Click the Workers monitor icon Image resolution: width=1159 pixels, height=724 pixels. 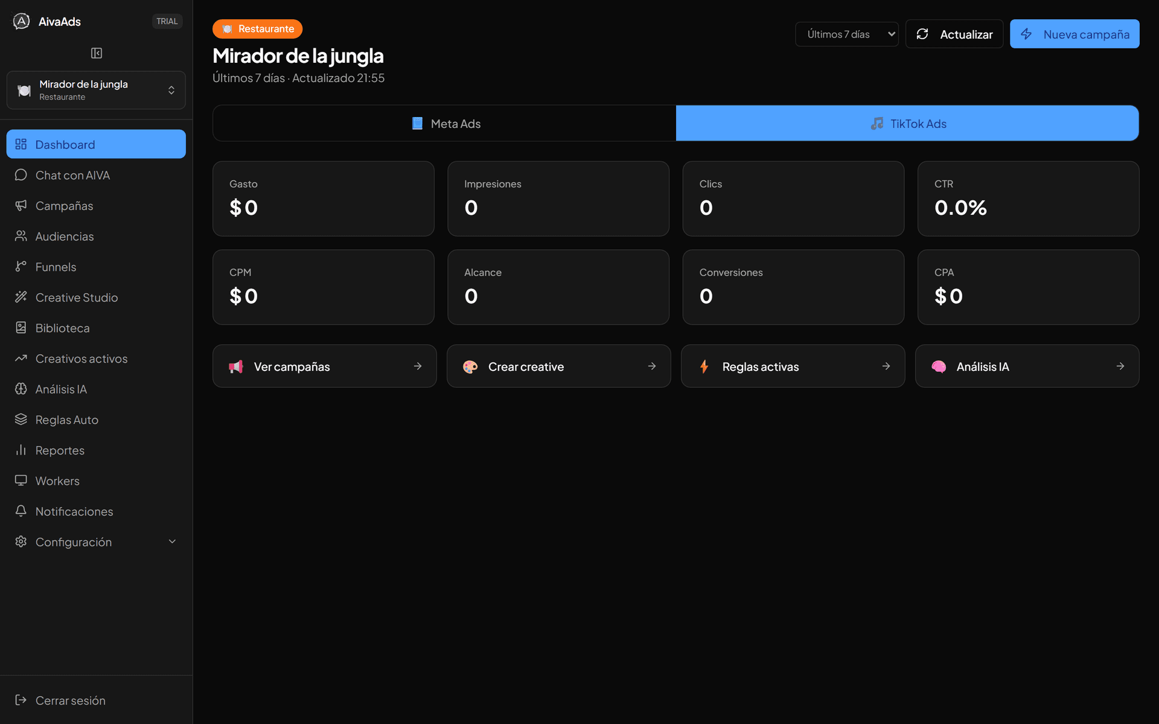(x=21, y=481)
